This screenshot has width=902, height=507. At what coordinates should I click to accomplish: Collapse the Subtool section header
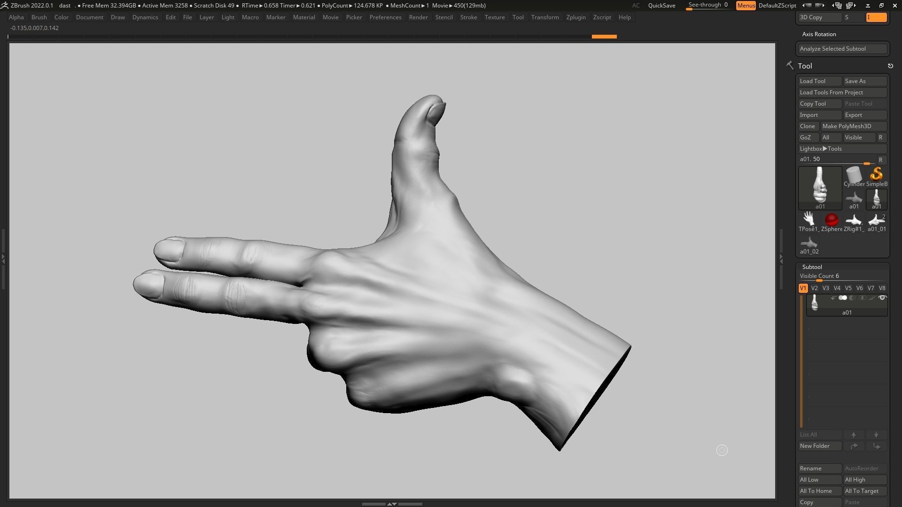(812, 267)
